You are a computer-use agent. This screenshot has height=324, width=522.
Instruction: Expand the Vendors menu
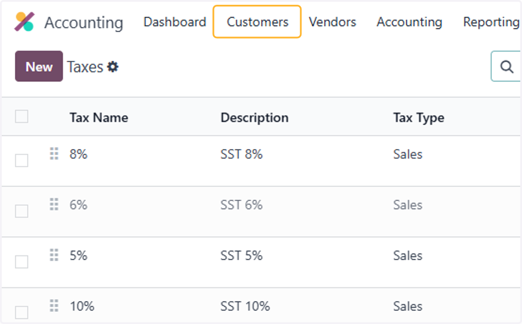(332, 22)
